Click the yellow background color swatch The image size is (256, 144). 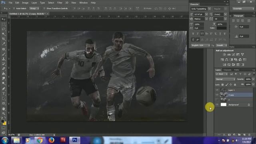tap(5, 124)
